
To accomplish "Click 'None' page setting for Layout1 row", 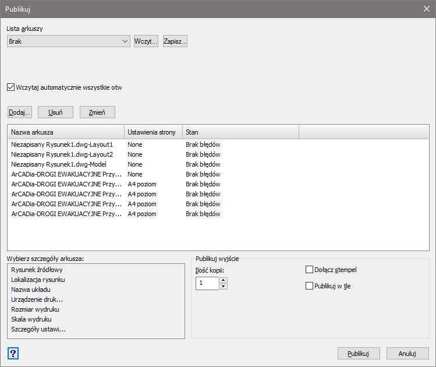I will pos(135,144).
